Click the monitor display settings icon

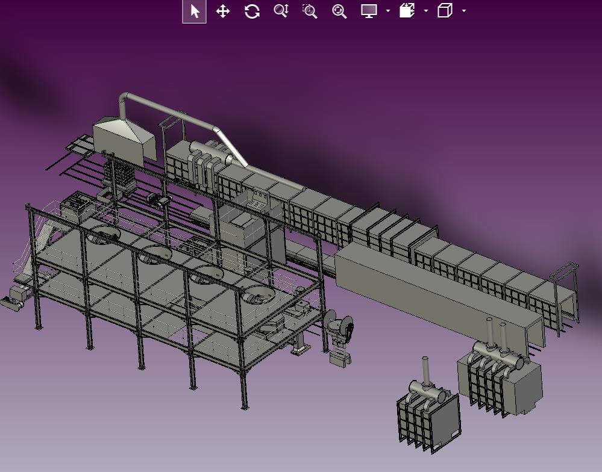click(x=369, y=11)
